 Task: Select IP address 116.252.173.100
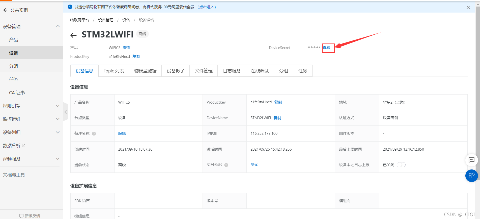264,134
